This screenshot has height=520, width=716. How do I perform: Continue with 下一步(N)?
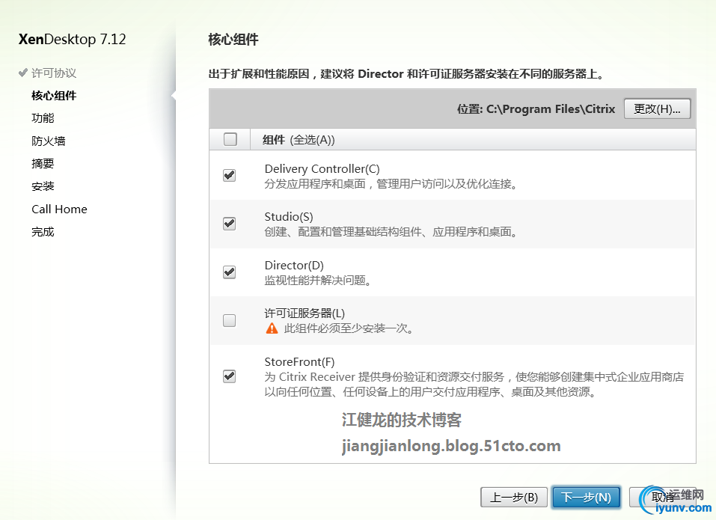586,497
